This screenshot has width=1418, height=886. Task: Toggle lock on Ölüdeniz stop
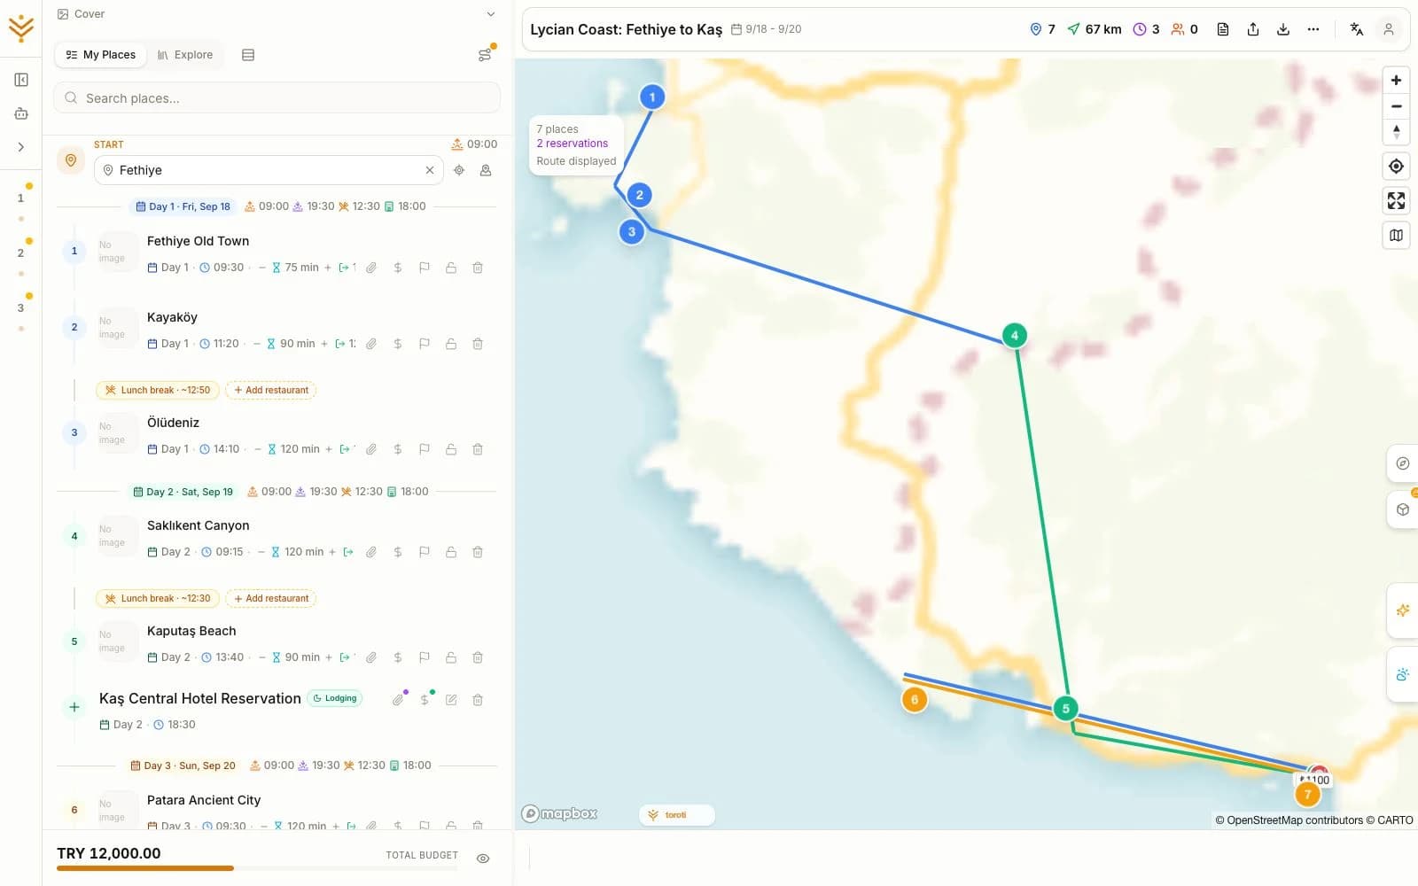tap(451, 449)
